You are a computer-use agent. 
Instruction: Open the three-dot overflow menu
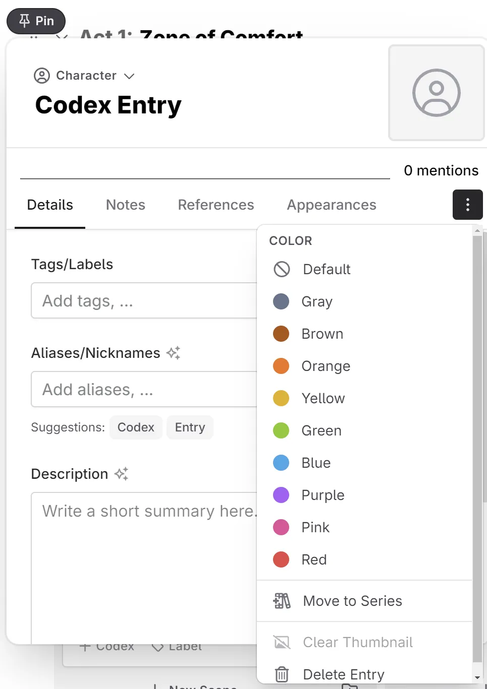tap(467, 205)
